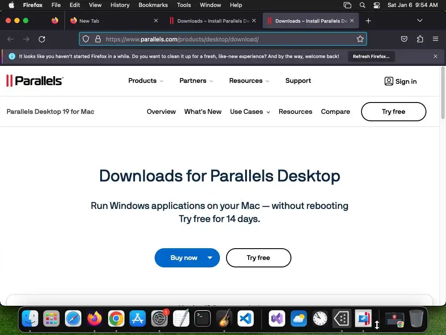Expand the Products dropdown menu

tap(145, 81)
